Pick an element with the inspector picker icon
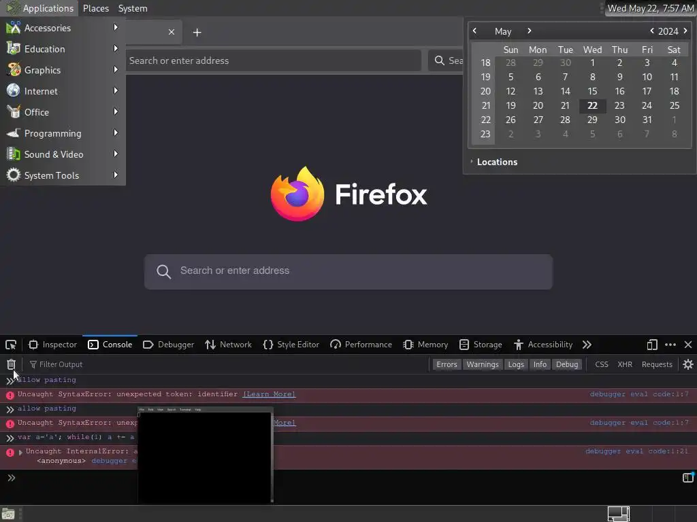 (x=11, y=345)
